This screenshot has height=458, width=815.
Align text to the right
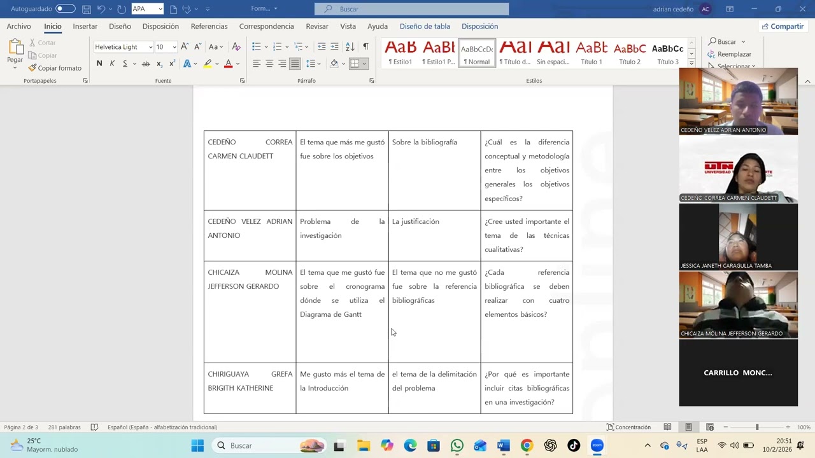point(282,64)
